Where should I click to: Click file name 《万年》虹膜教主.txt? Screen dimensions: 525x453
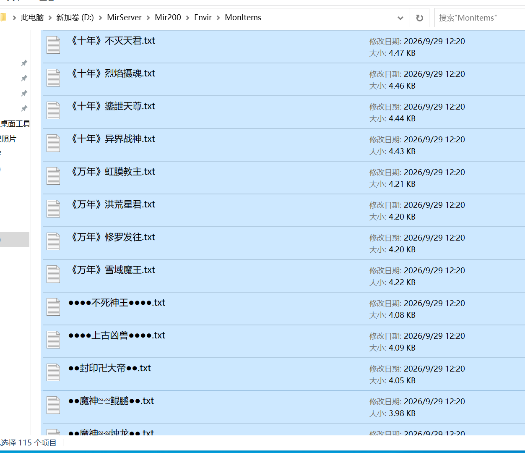[x=112, y=172]
